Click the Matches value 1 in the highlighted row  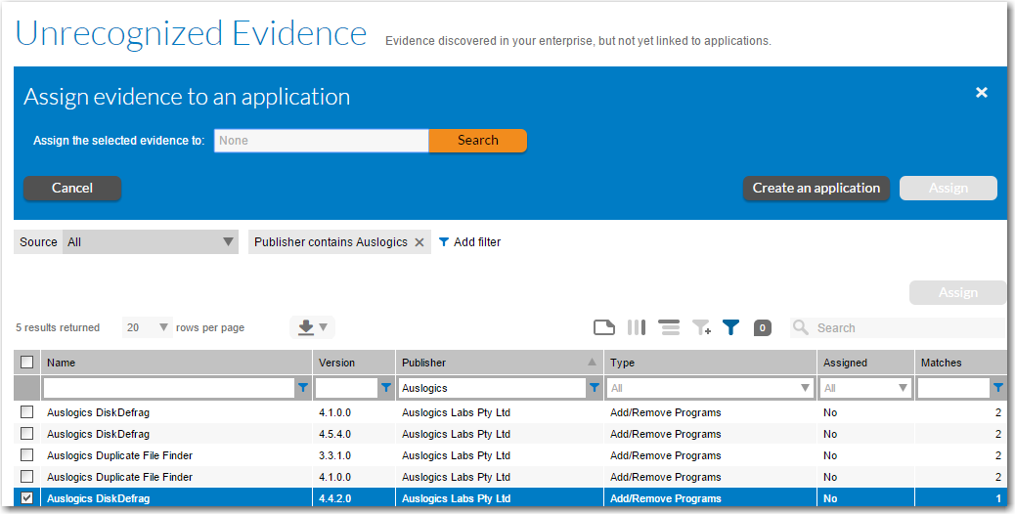point(998,498)
